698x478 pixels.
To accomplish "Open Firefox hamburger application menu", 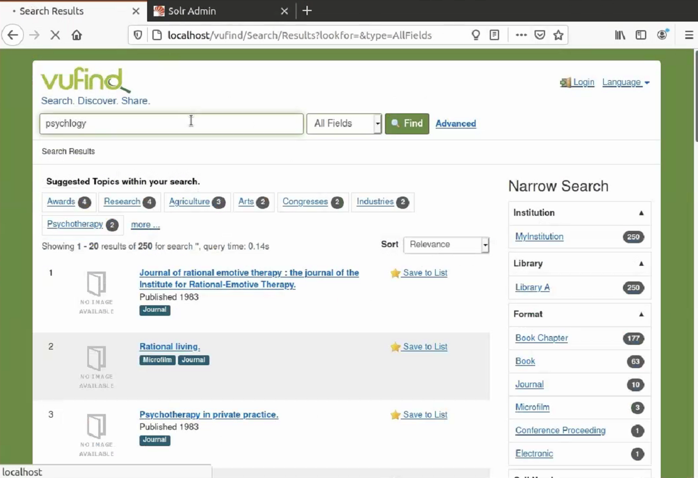I will (689, 35).
